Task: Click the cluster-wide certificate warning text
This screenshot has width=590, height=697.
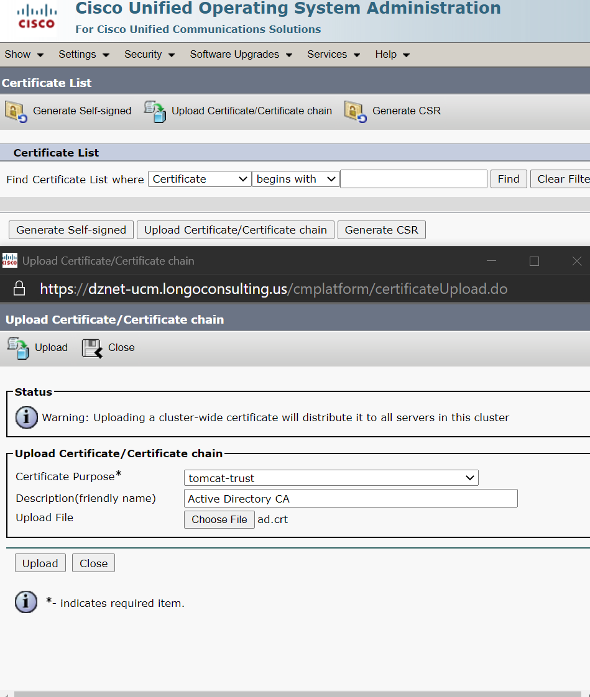Action: [275, 418]
